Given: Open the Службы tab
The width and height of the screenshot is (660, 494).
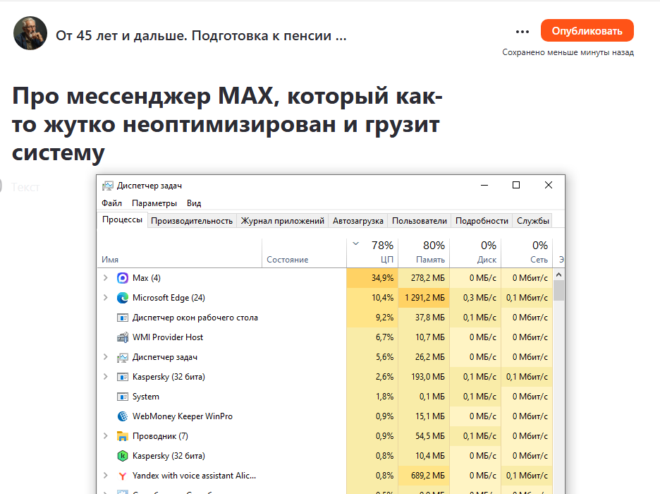Looking at the screenshot, I should 533,221.
